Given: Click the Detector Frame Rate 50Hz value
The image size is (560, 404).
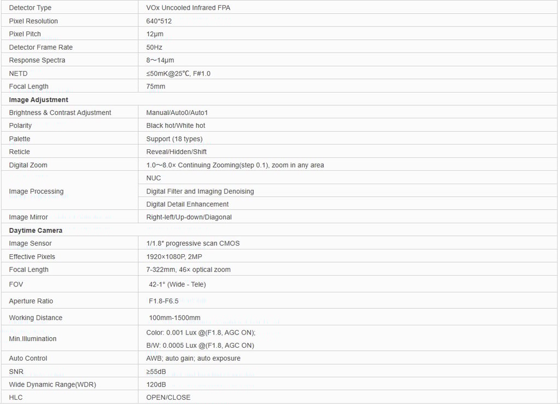Looking at the screenshot, I should click(x=154, y=47).
